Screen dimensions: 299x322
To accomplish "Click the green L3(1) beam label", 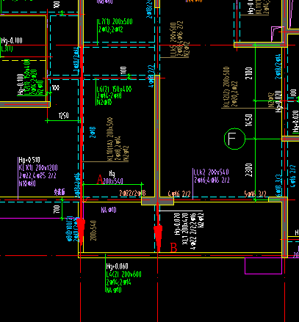I will [x=7, y=48].
